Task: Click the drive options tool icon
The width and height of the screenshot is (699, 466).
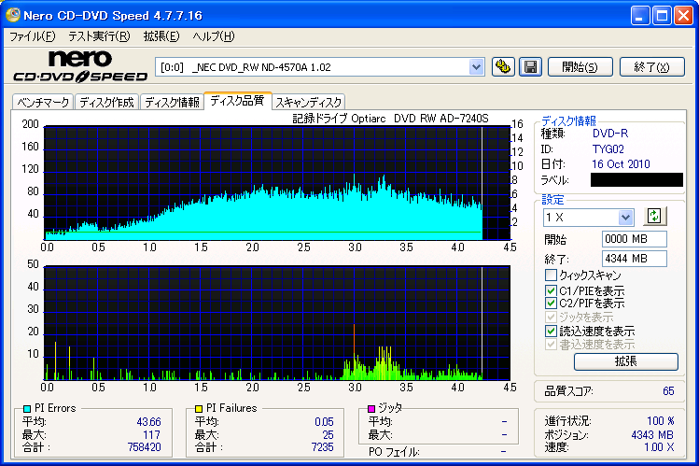Action: pyautogui.click(x=503, y=67)
